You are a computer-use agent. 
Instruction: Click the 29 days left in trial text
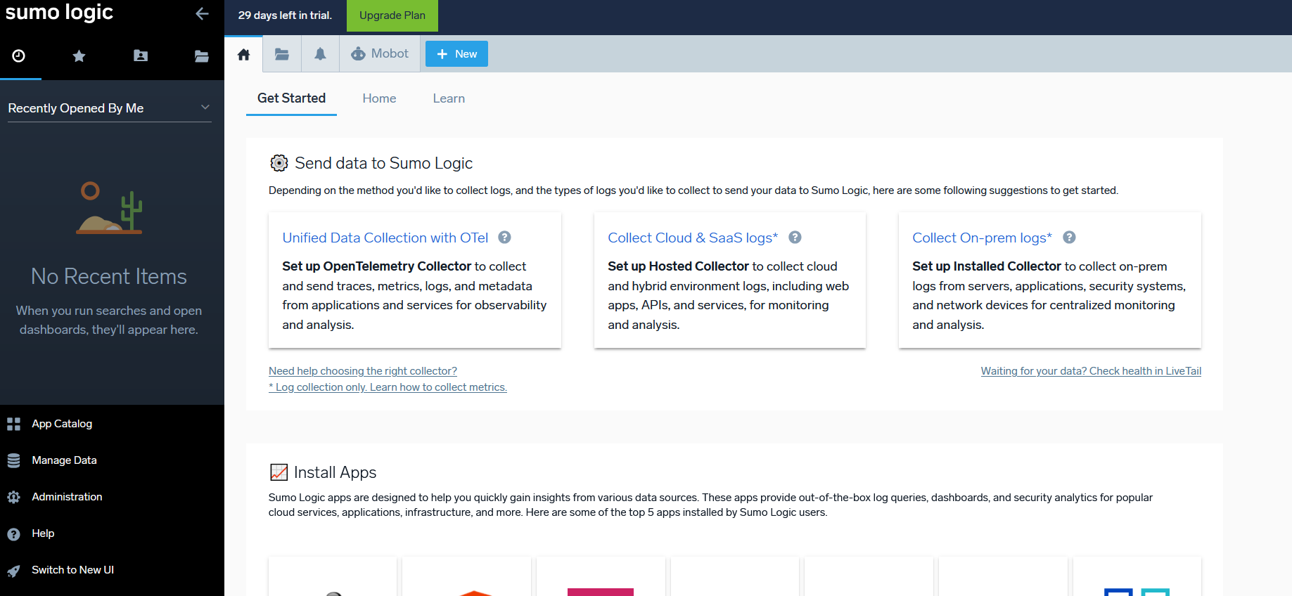pos(285,15)
